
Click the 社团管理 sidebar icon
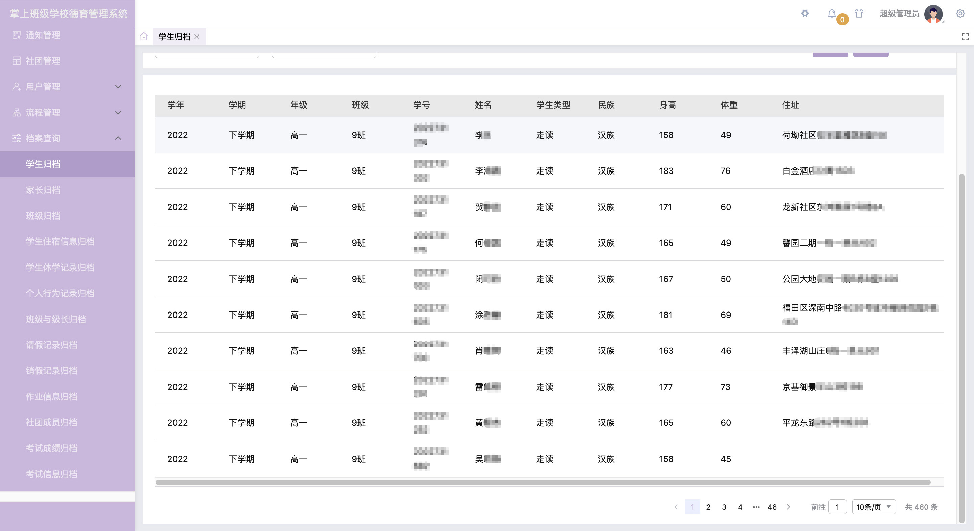coord(16,61)
